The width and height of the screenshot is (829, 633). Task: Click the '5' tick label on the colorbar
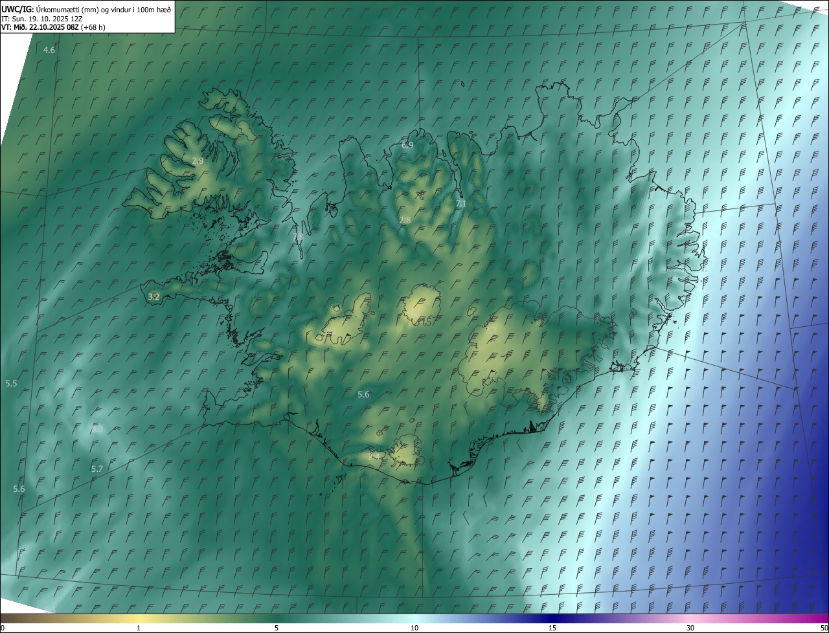(277, 628)
